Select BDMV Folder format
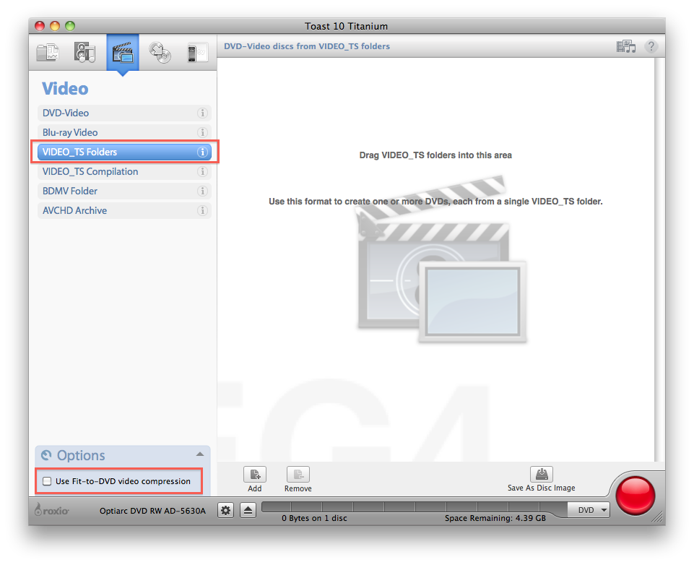Image resolution: width=694 pixels, height=565 pixels. click(x=124, y=191)
